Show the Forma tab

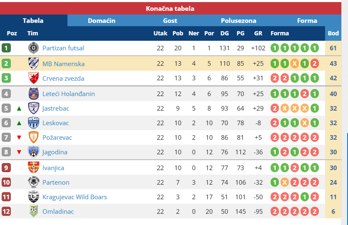[307, 21]
